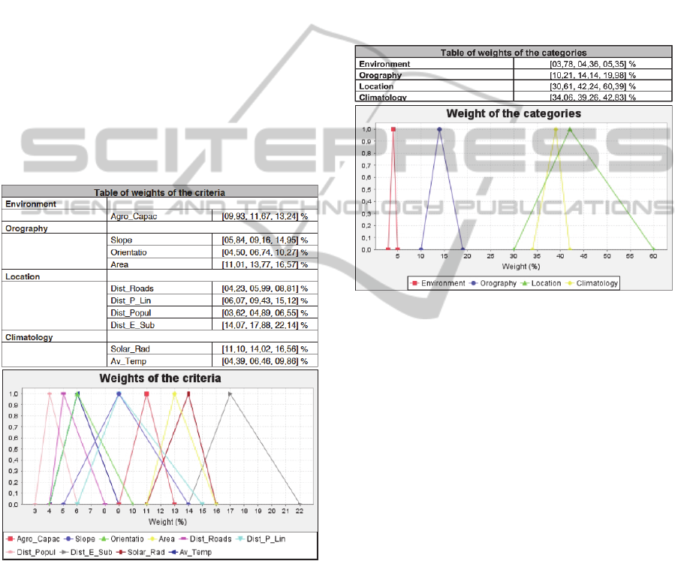The image size is (687, 561).
Task: Click the Climatology yellow legend marker
Action: tap(572, 283)
